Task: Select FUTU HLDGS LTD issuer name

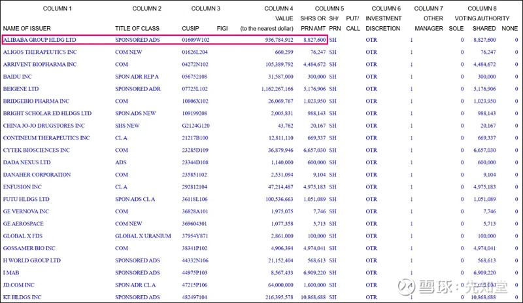Action: pos(26,199)
